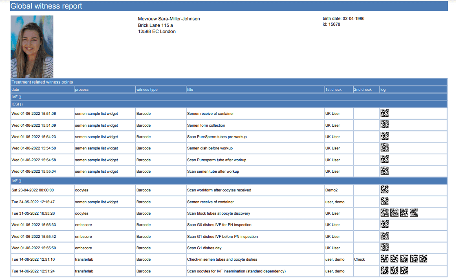Open barcode log for 15:51:06 Semen receive row

click(384, 113)
